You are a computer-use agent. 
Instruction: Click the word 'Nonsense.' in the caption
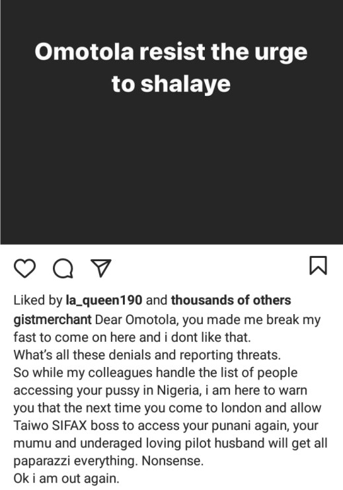172,461
